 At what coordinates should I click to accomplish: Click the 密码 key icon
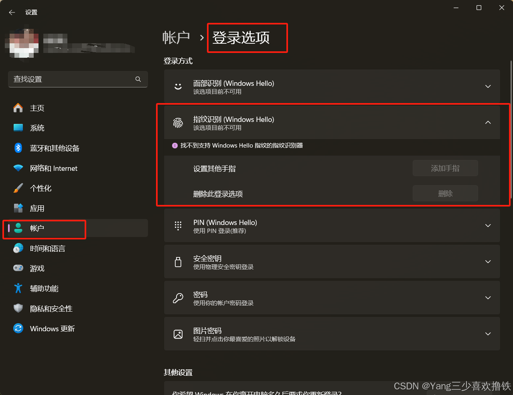[x=178, y=298]
